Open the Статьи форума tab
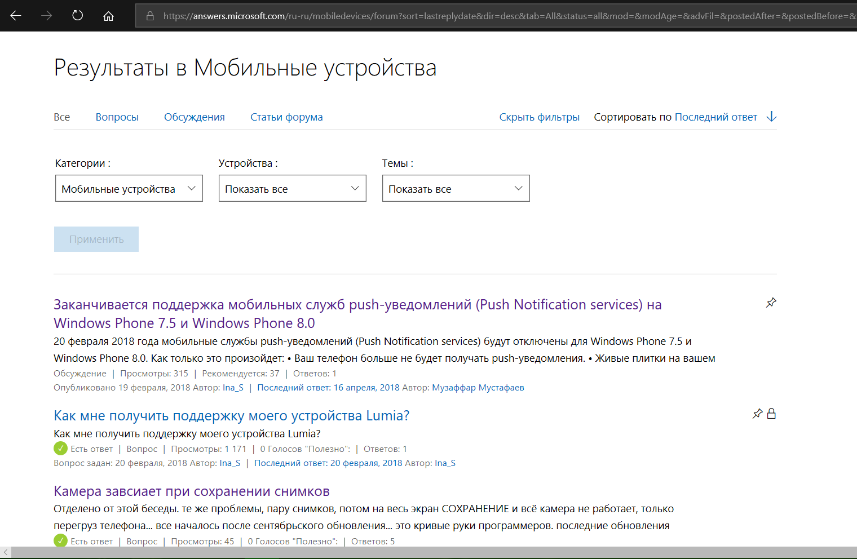857x559 pixels. tap(286, 117)
